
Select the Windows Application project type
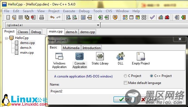[59, 61]
